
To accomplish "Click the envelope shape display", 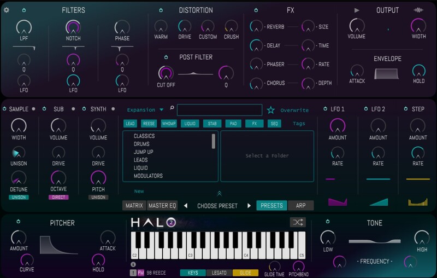I will [386, 74].
